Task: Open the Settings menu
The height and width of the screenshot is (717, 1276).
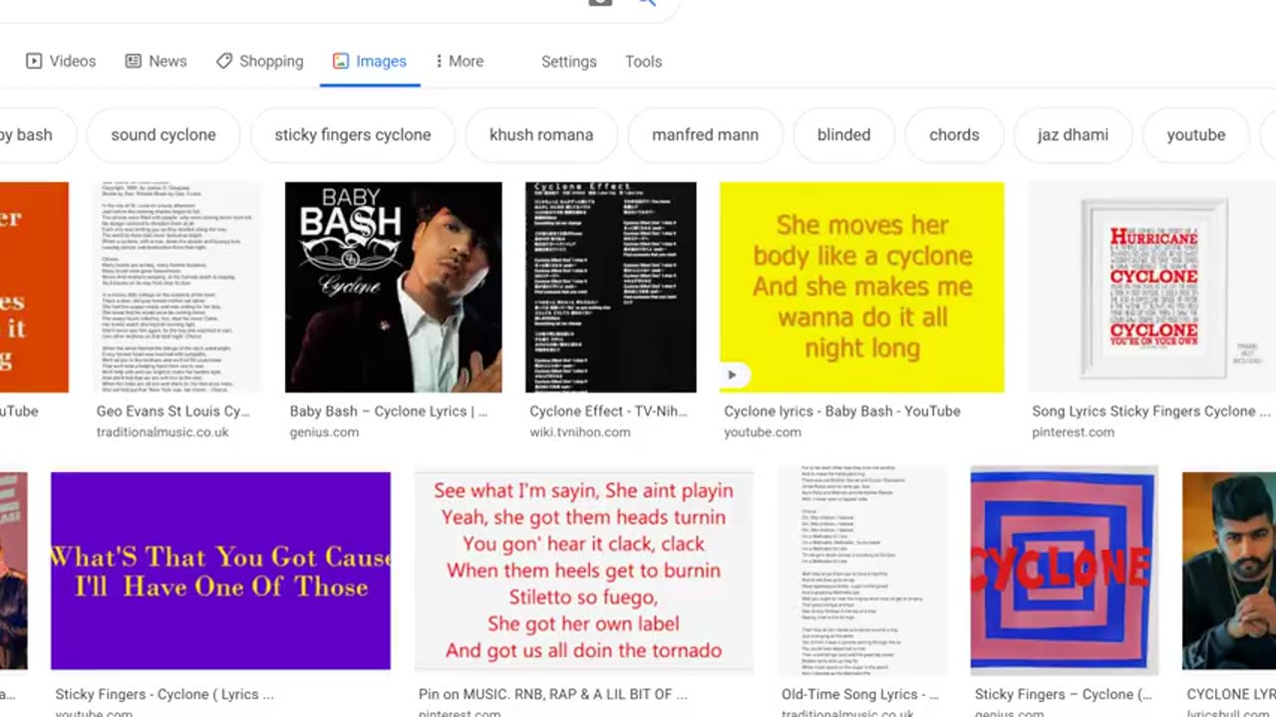Action: coord(569,61)
